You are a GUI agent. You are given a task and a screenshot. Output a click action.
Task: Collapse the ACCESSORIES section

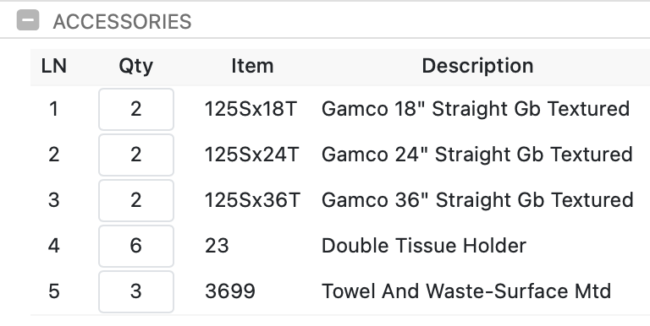pyautogui.click(x=28, y=20)
